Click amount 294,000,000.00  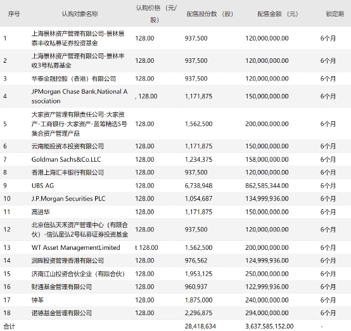[x=267, y=313]
